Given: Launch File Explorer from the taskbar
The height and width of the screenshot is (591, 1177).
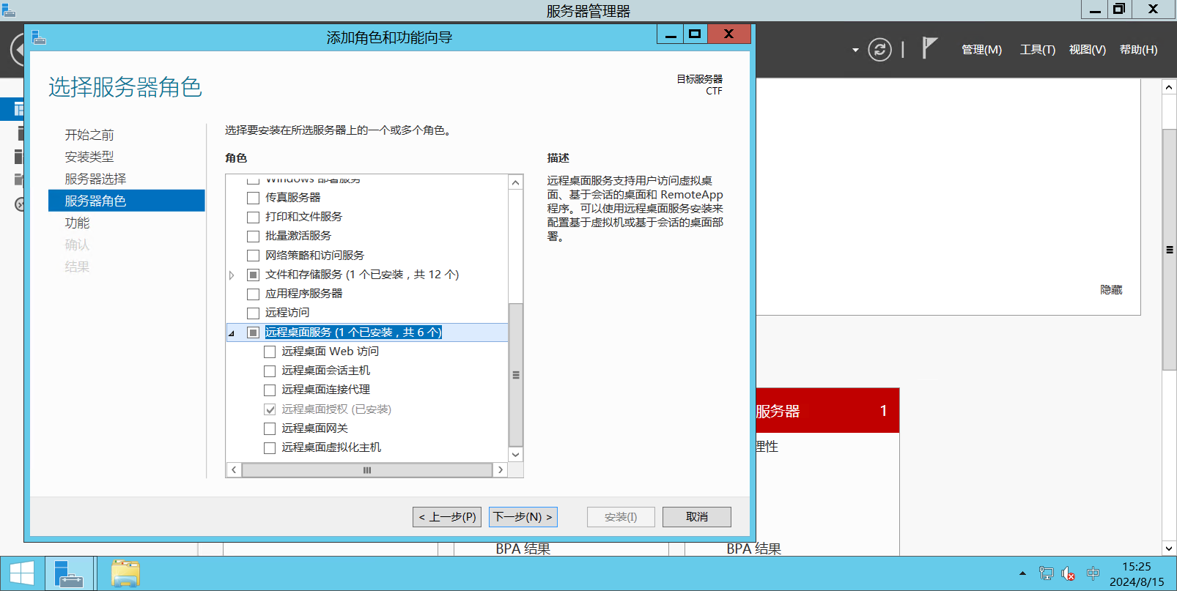Looking at the screenshot, I should pyautogui.click(x=125, y=573).
